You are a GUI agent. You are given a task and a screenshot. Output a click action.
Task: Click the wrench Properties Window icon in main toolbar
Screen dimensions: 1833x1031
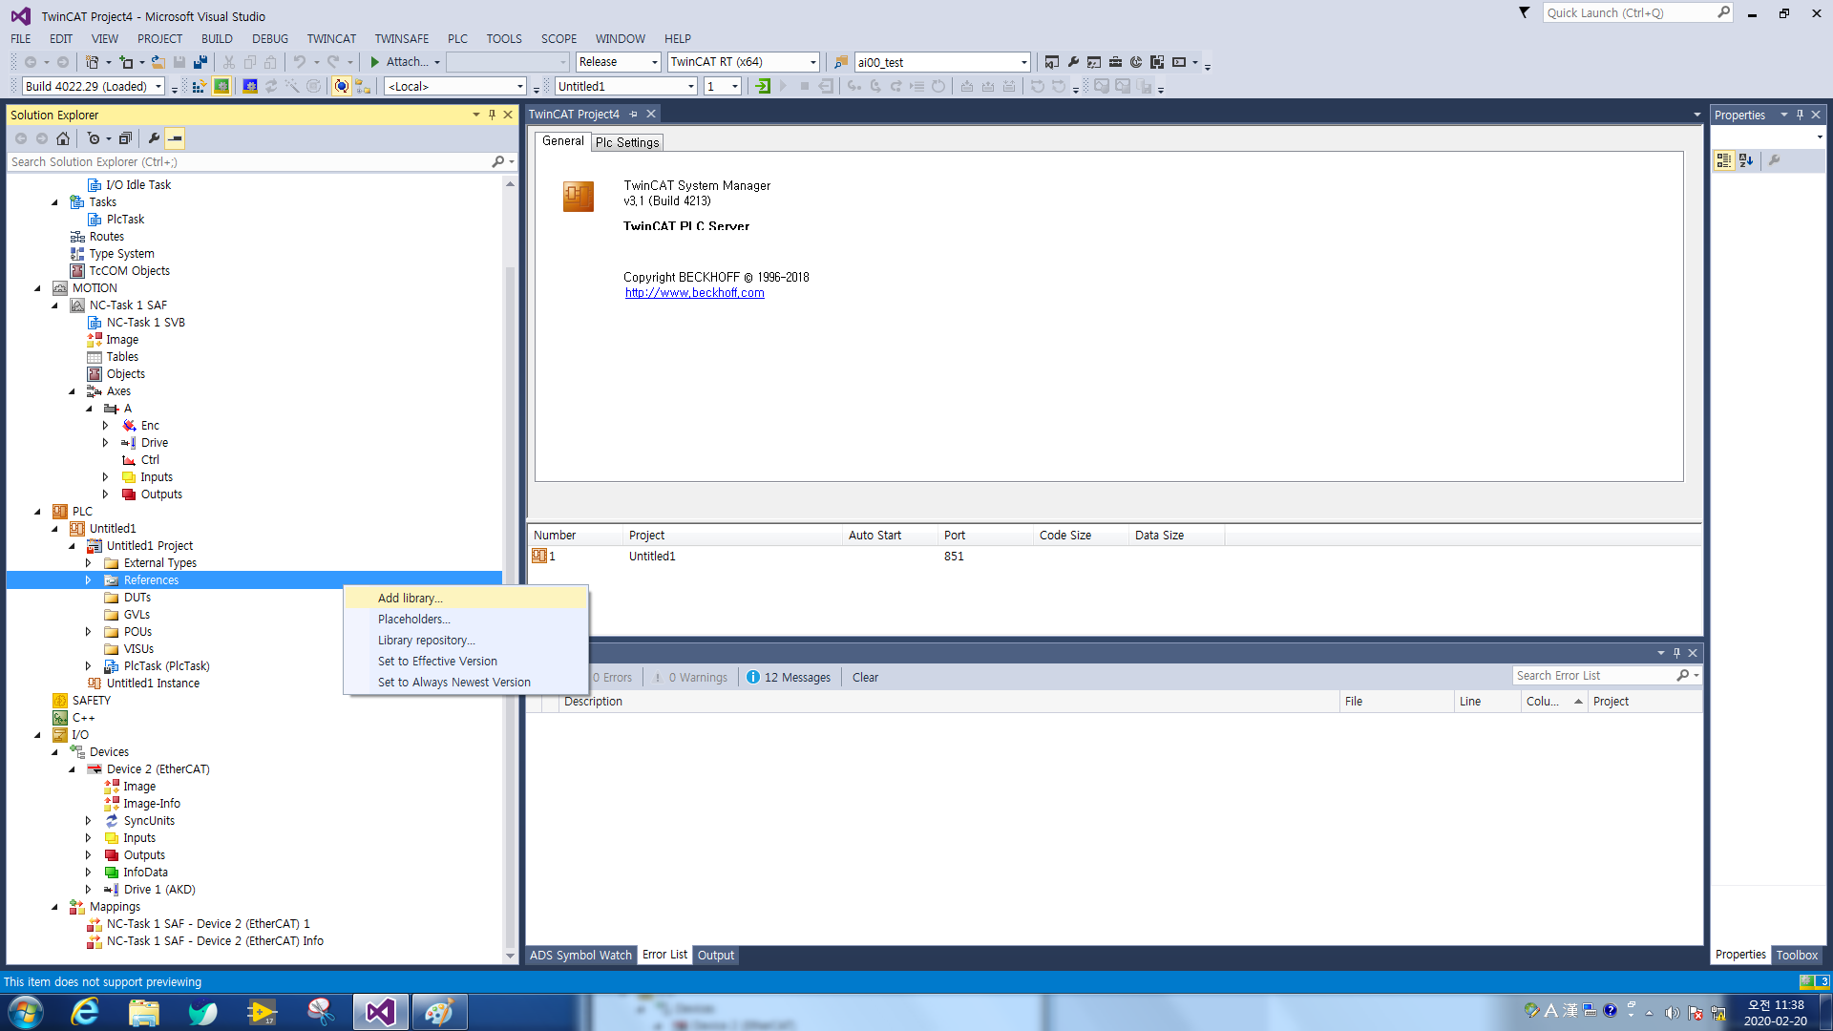click(x=1073, y=62)
